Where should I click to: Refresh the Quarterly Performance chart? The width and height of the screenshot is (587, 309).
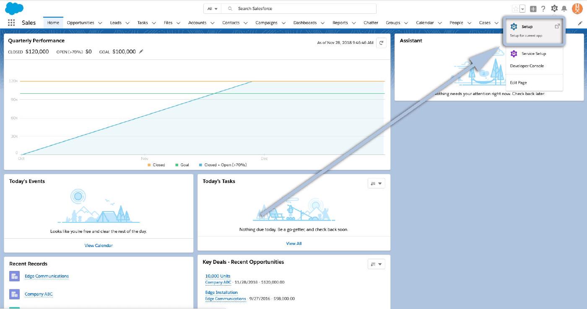(381, 43)
